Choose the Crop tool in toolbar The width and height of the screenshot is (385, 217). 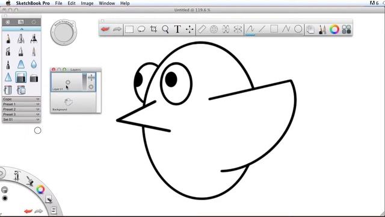click(153, 30)
